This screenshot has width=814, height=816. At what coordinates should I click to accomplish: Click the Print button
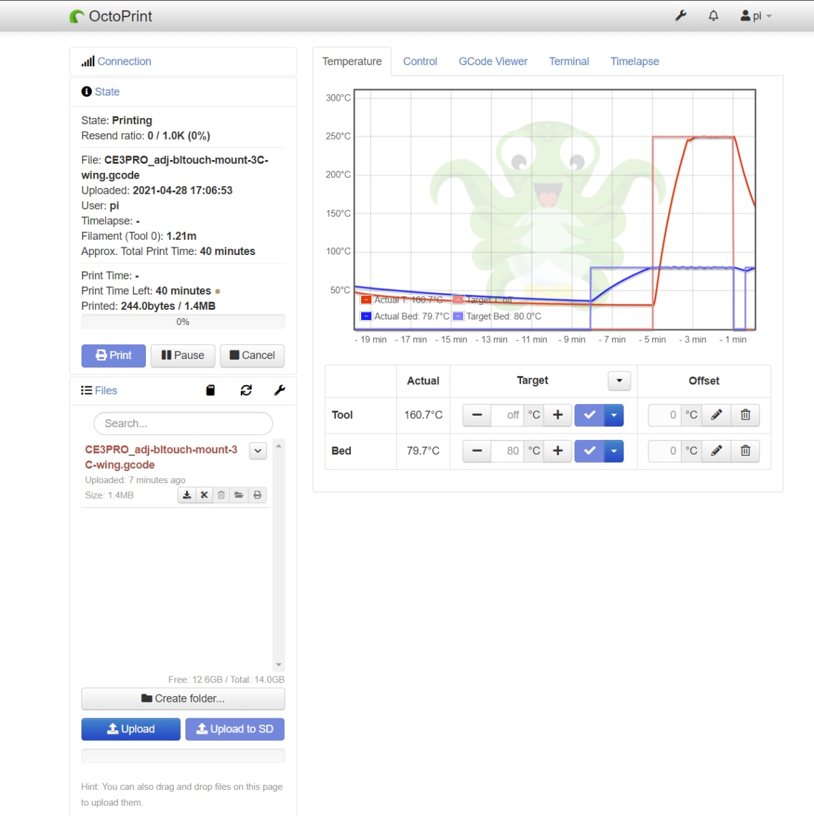113,356
